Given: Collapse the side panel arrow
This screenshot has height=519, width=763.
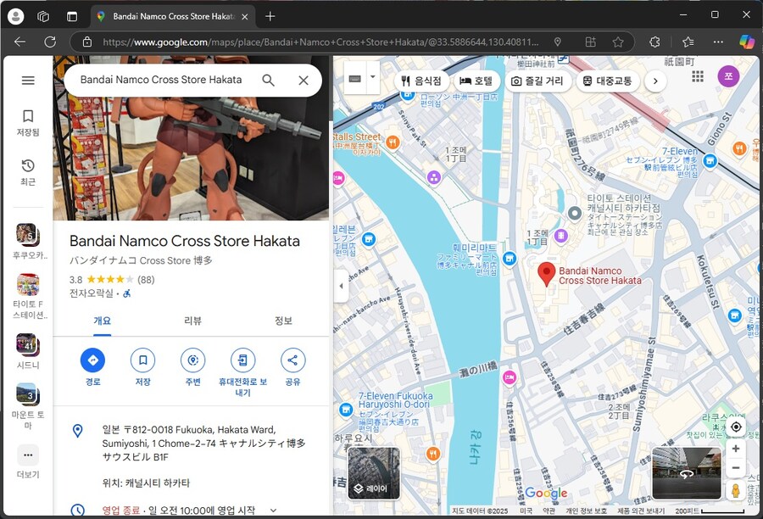Looking at the screenshot, I should coord(341,286).
